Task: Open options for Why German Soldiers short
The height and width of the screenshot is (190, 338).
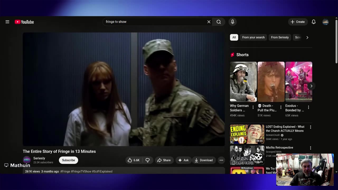Action: (x=253, y=107)
